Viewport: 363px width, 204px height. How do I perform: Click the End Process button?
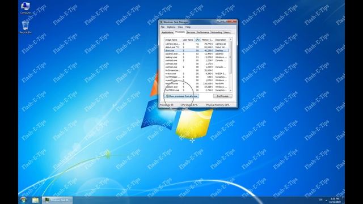pos(222,96)
